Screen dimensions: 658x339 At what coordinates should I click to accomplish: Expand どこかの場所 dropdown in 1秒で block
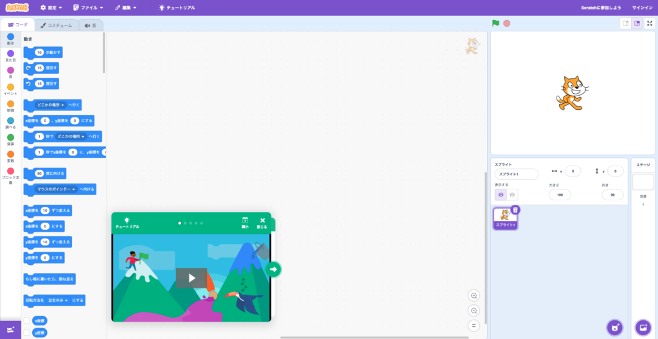click(x=71, y=137)
